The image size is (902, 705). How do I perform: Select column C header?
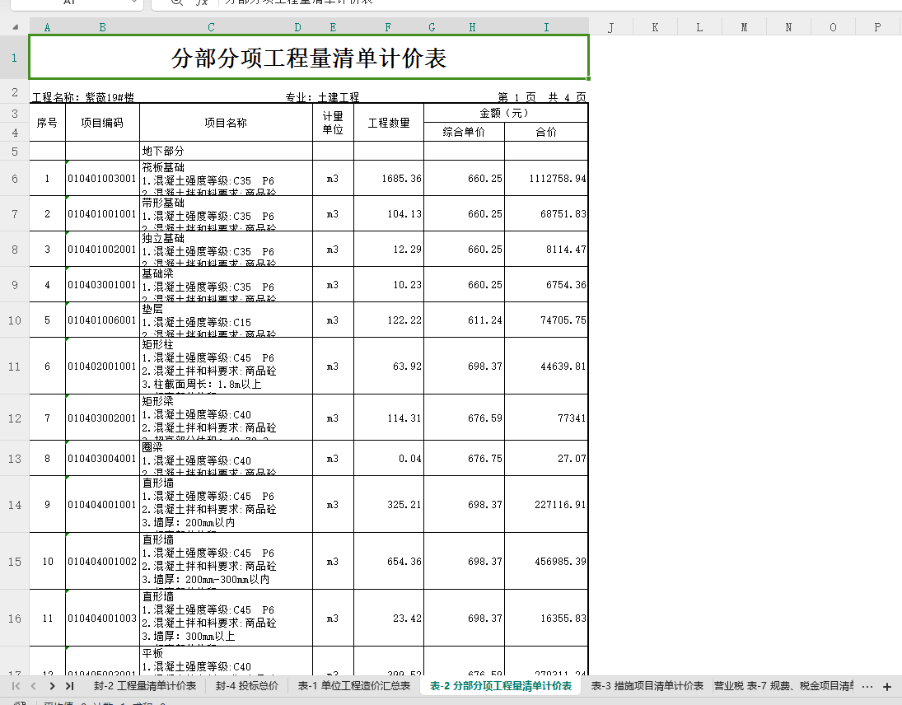coord(211,27)
